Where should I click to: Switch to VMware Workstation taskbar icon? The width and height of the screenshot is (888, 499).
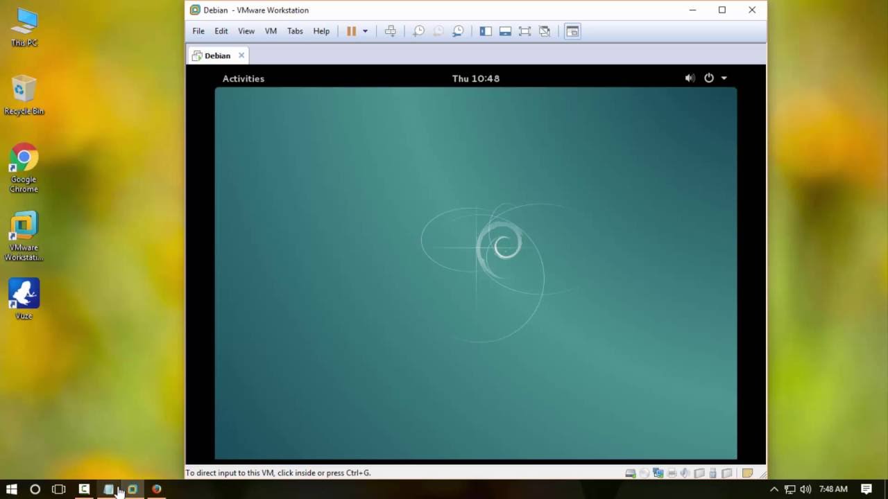[132, 489]
